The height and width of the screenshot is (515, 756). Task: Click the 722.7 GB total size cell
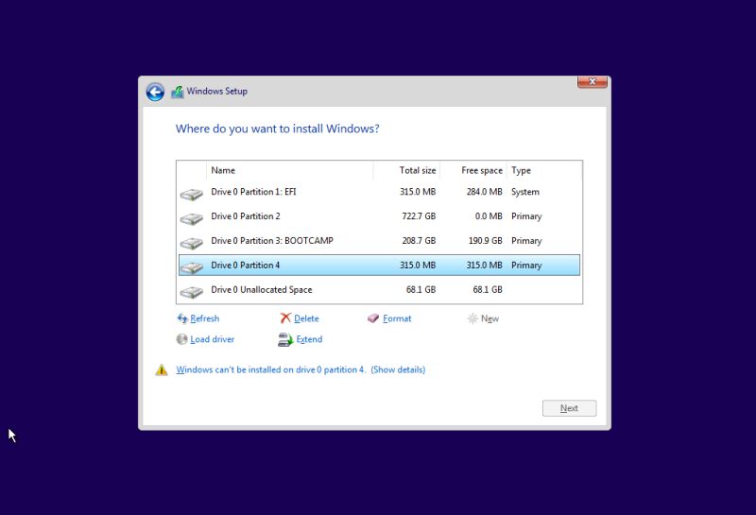pyautogui.click(x=419, y=216)
